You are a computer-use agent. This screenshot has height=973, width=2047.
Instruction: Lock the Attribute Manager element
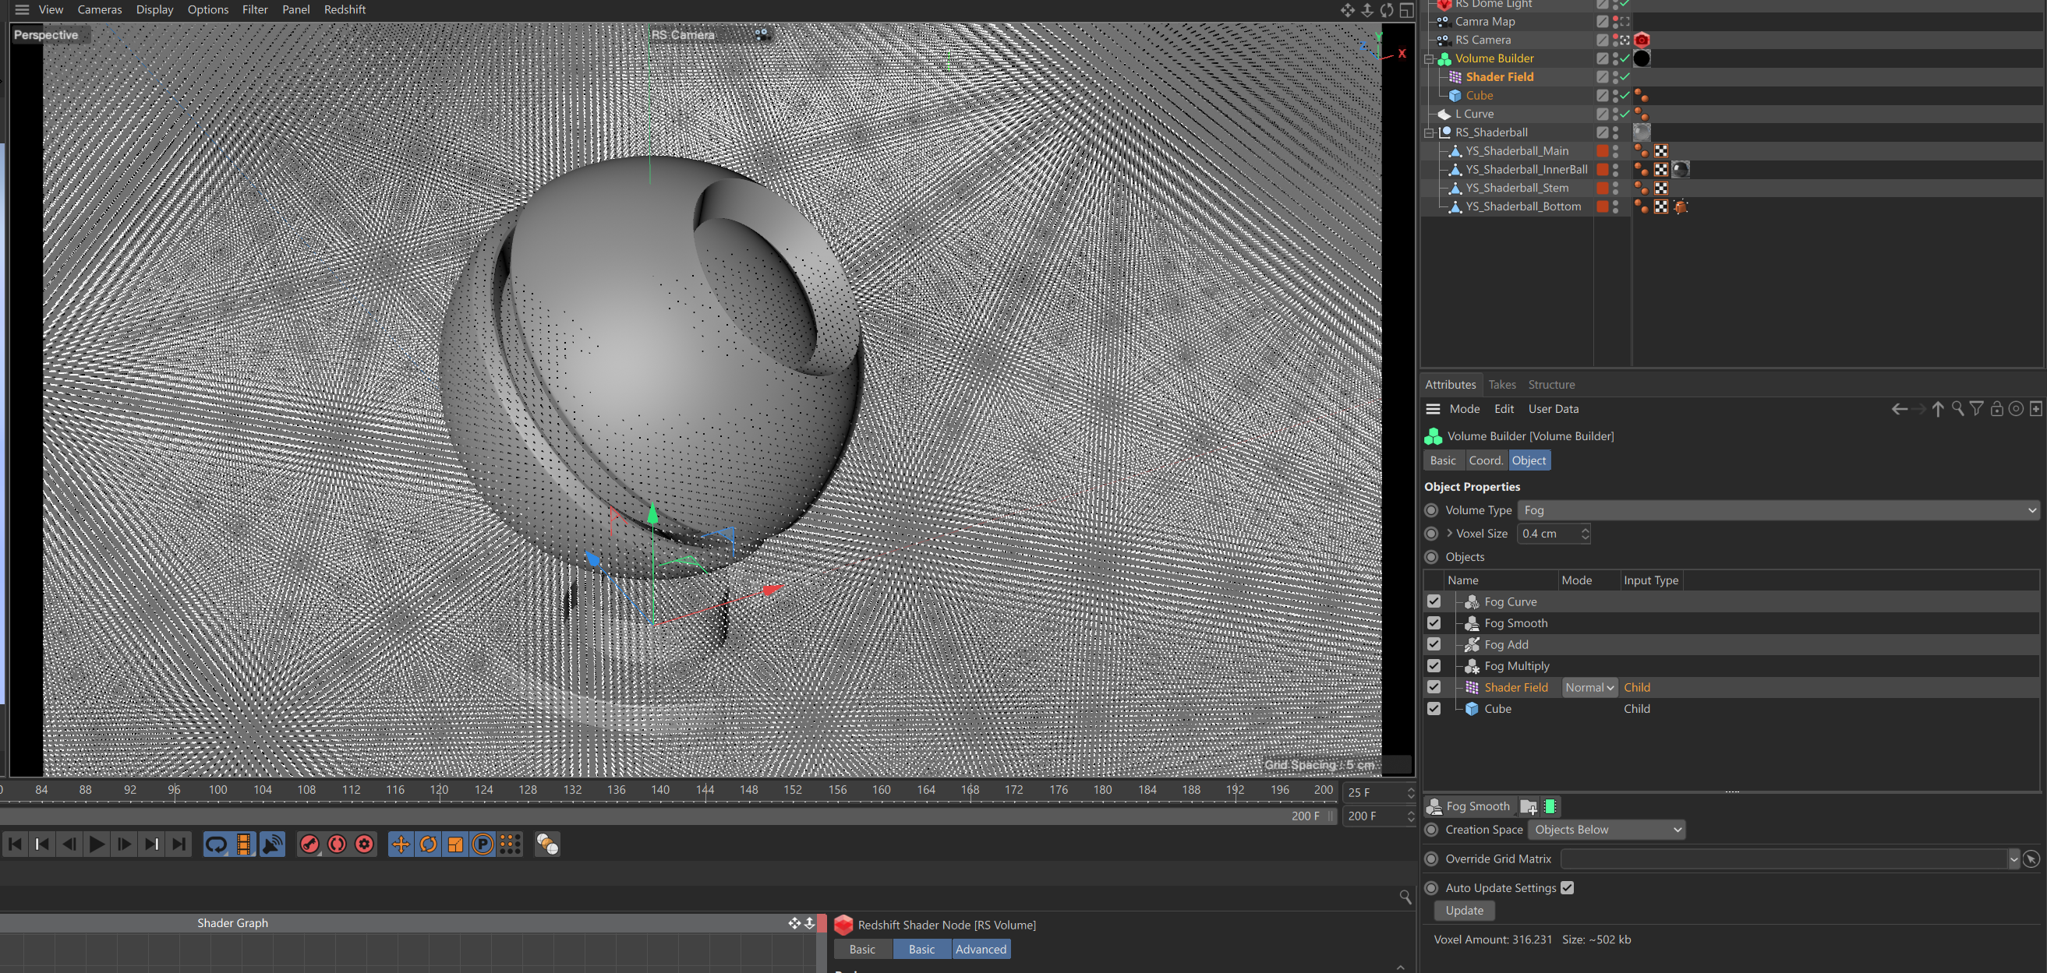pyautogui.click(x=1996, y=408)
